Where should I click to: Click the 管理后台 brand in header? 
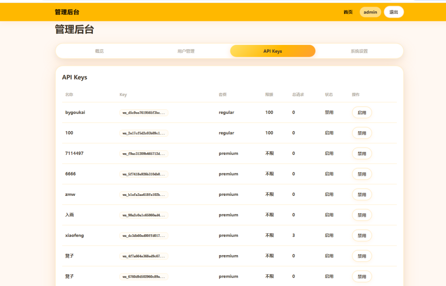[67, 12]
